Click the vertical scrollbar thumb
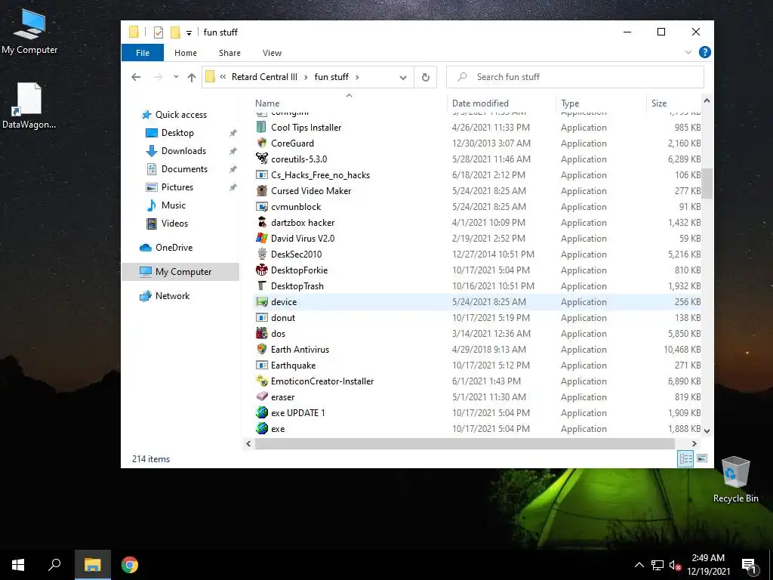Screen dimensions: 773x580 (707, 184)
